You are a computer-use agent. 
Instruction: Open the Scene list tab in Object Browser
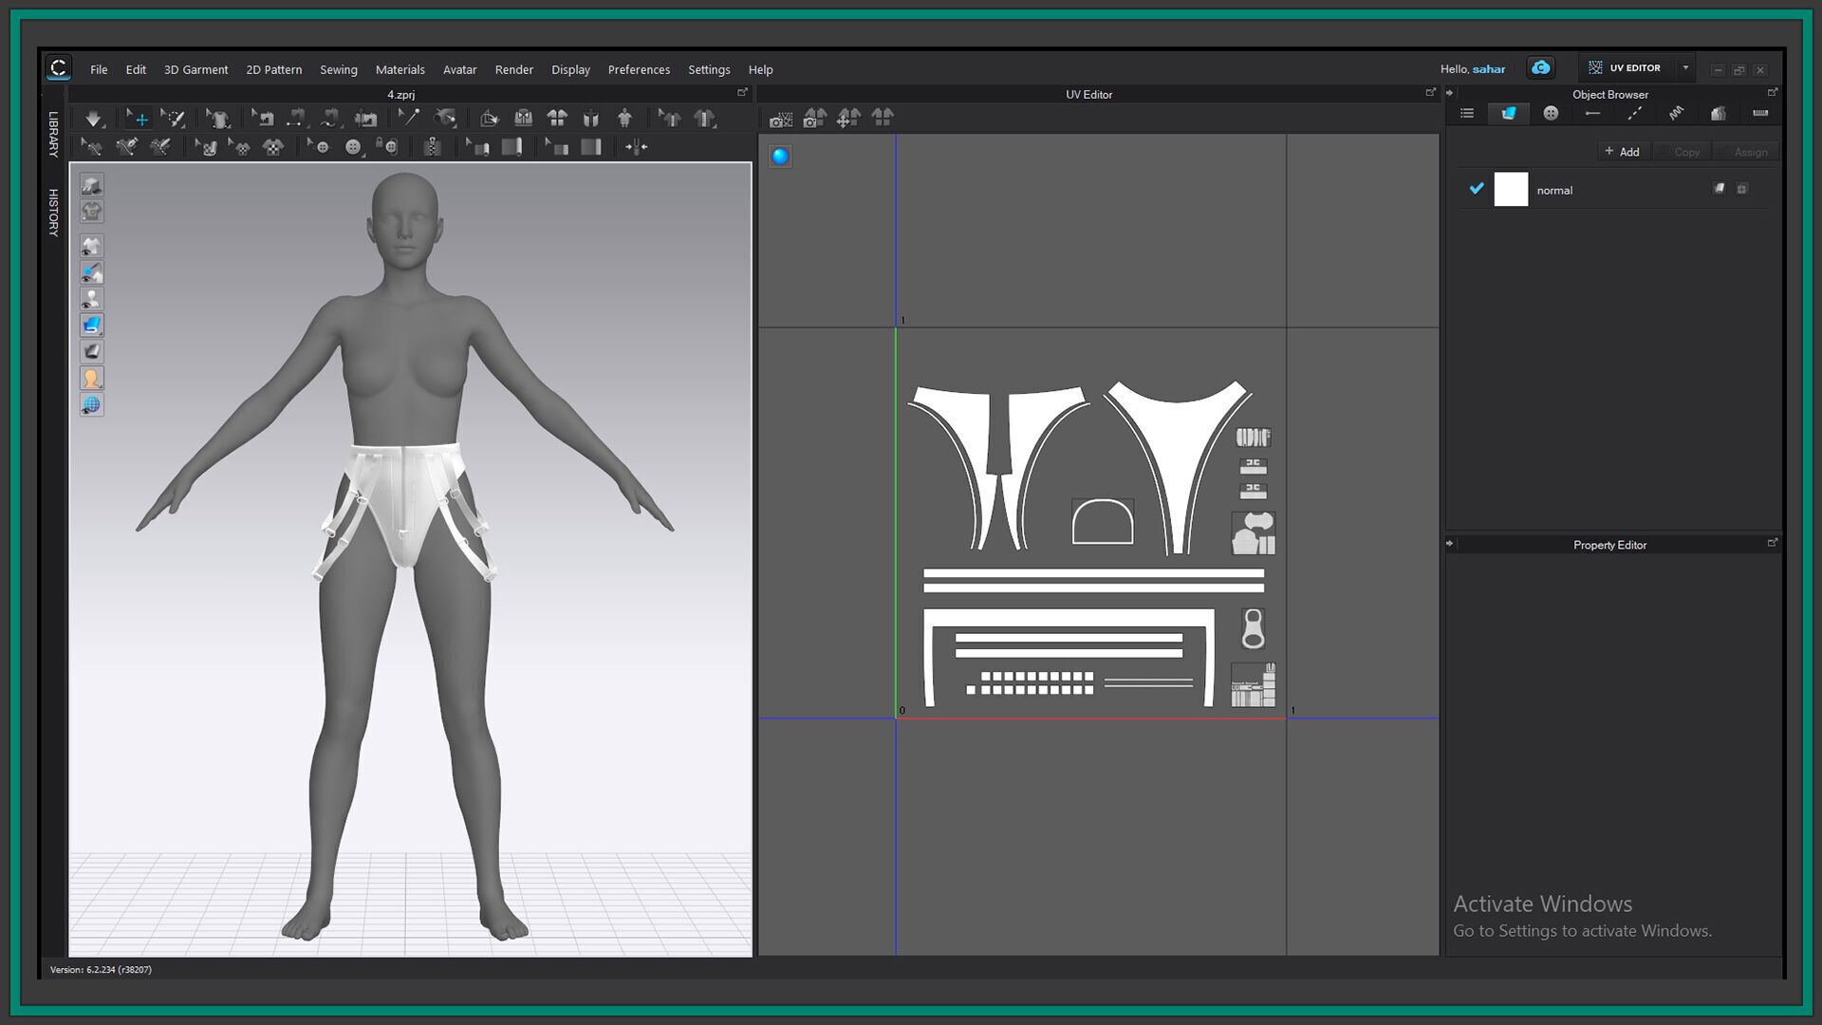coord(1467,114)
